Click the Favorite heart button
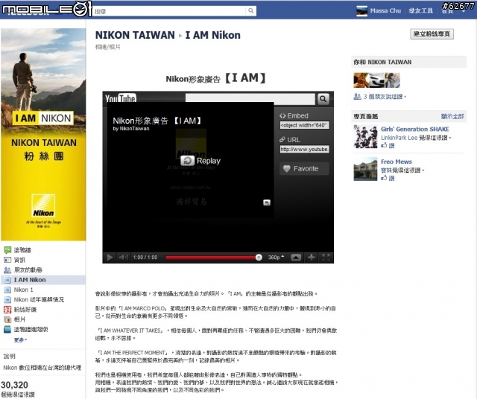This screenshot has height=399, width=477. [x=304, y=169]
